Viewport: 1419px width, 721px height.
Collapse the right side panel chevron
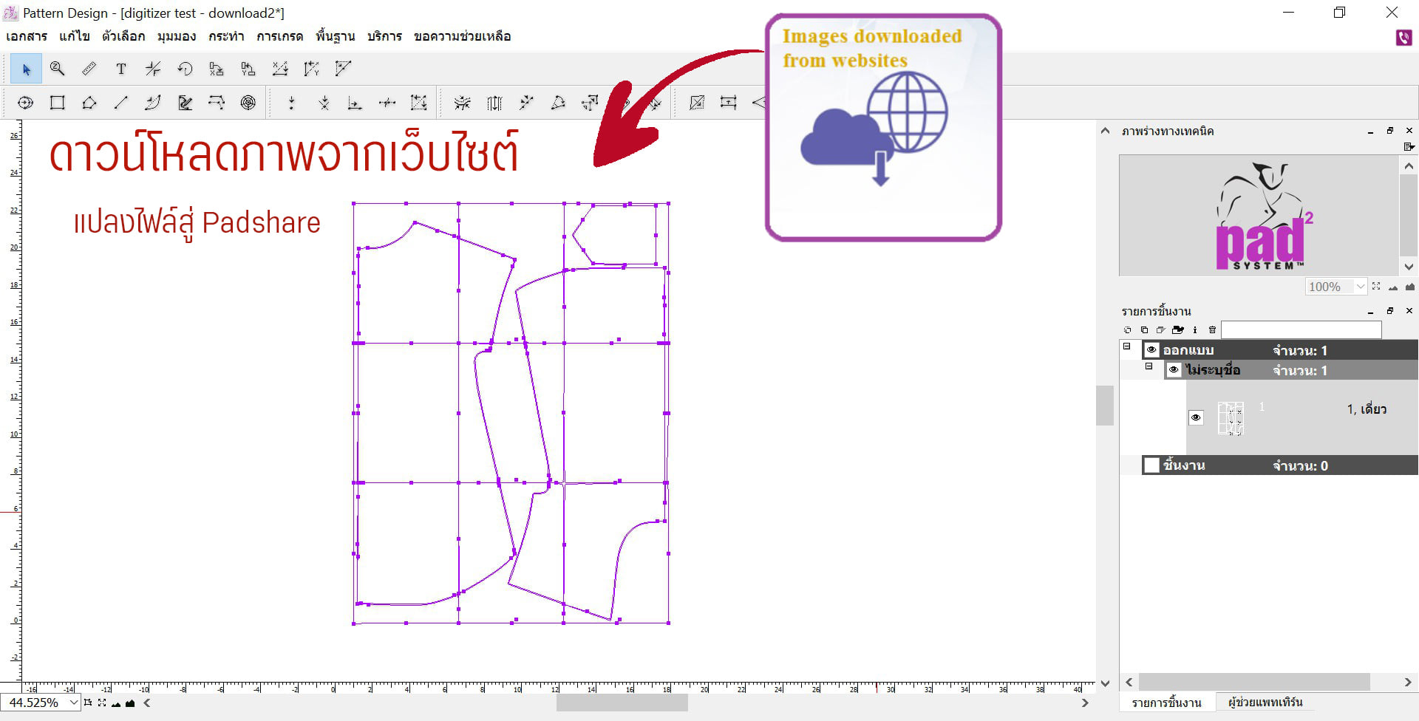[x=1105, y=131]
